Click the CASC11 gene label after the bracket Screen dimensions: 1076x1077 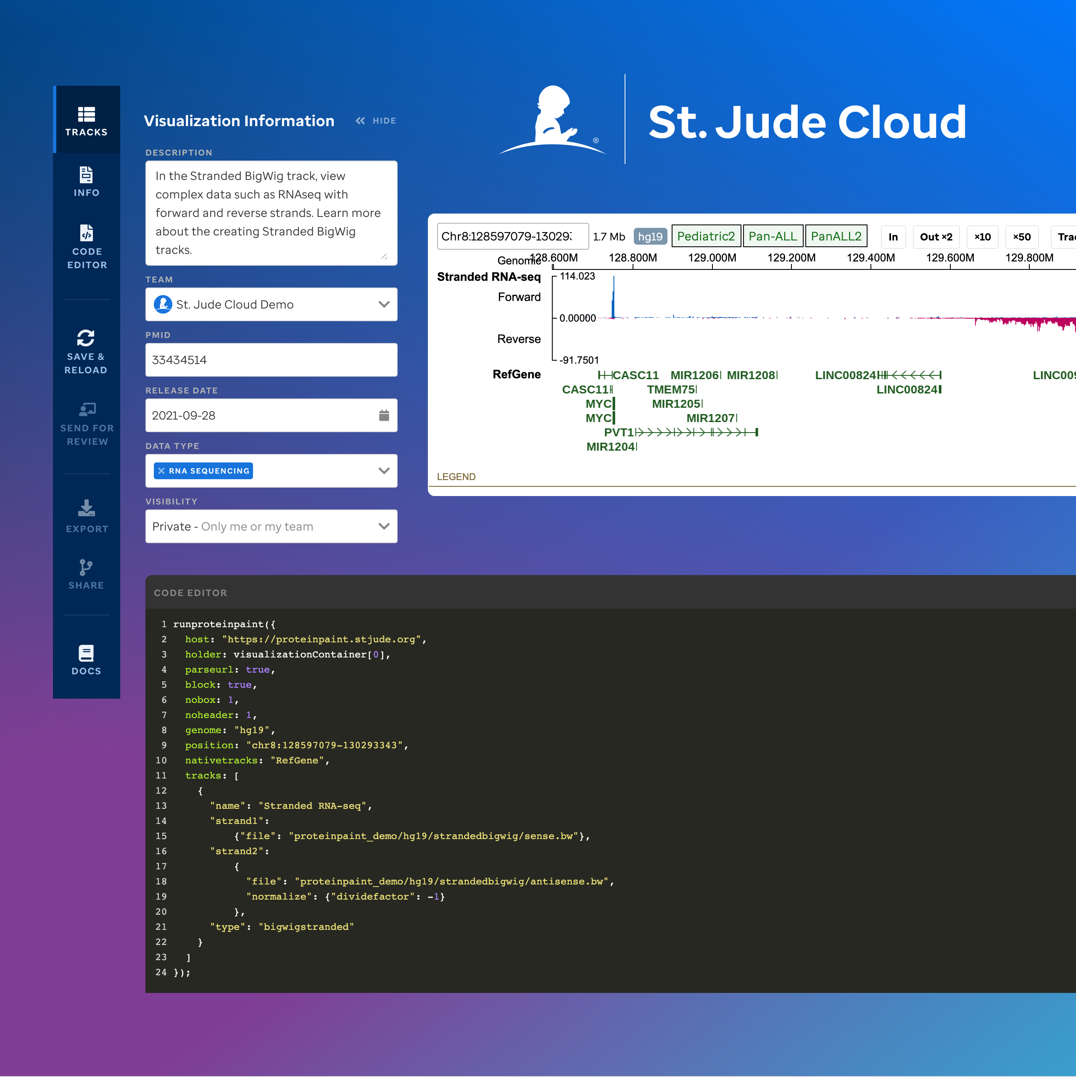636,376
